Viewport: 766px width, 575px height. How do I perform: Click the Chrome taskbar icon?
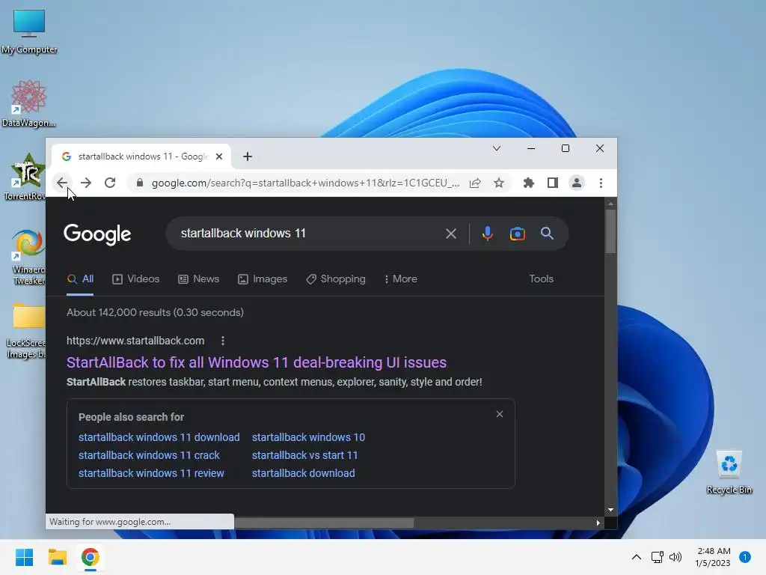pyautogui.click(x=90, y=557)
